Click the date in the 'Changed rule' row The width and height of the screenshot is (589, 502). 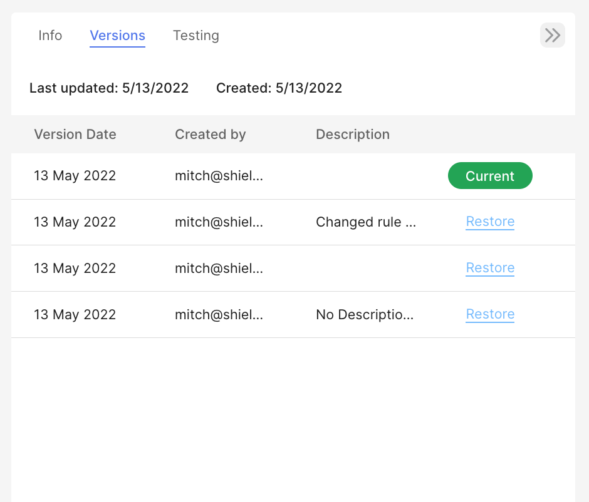[x=75, y=222]
